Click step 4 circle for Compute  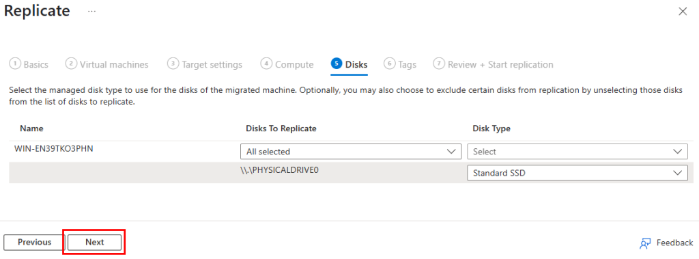click(266, 64)
